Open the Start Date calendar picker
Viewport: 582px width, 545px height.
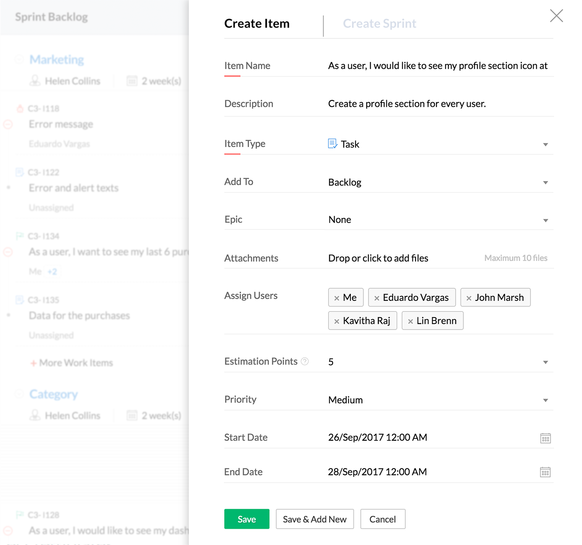coord(545,438)
